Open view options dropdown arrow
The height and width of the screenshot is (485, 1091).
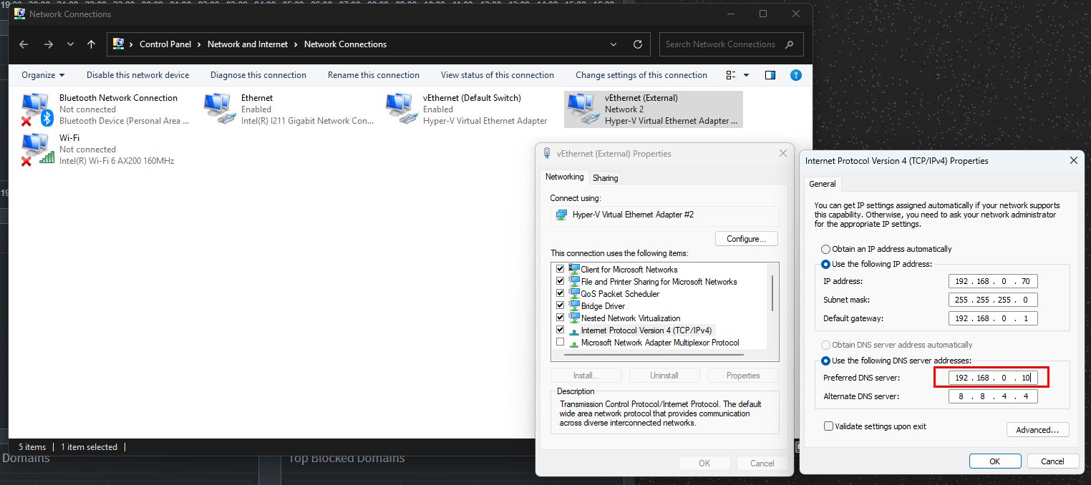[746, 75]
